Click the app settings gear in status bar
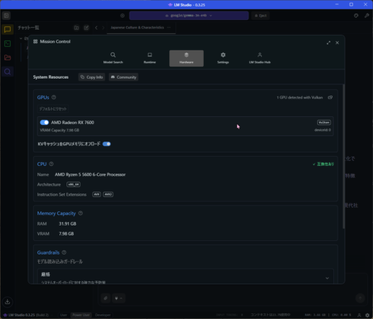 [367, 315]
